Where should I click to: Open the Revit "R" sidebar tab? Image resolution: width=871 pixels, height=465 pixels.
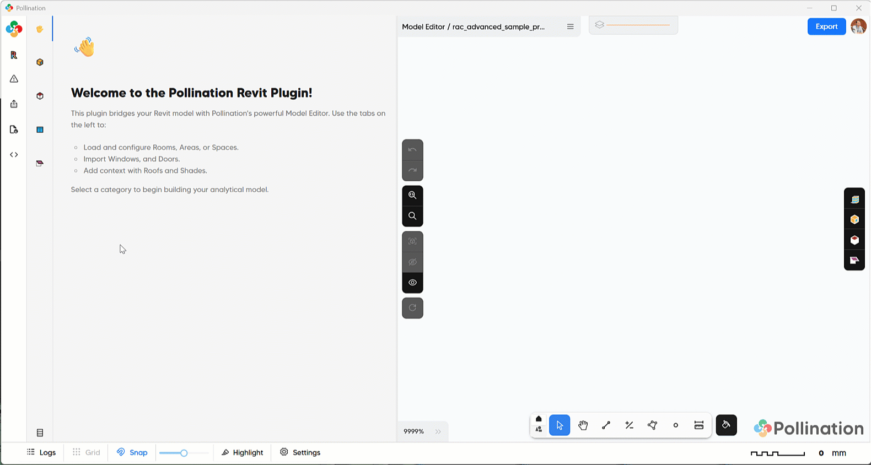pos(14,55)
